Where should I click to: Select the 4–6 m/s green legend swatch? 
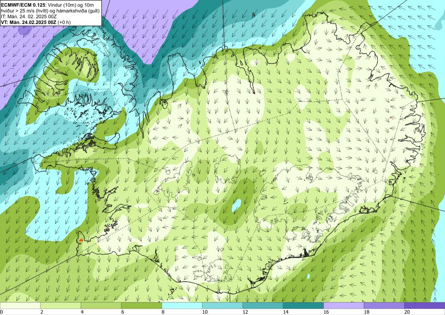point(101,305)
